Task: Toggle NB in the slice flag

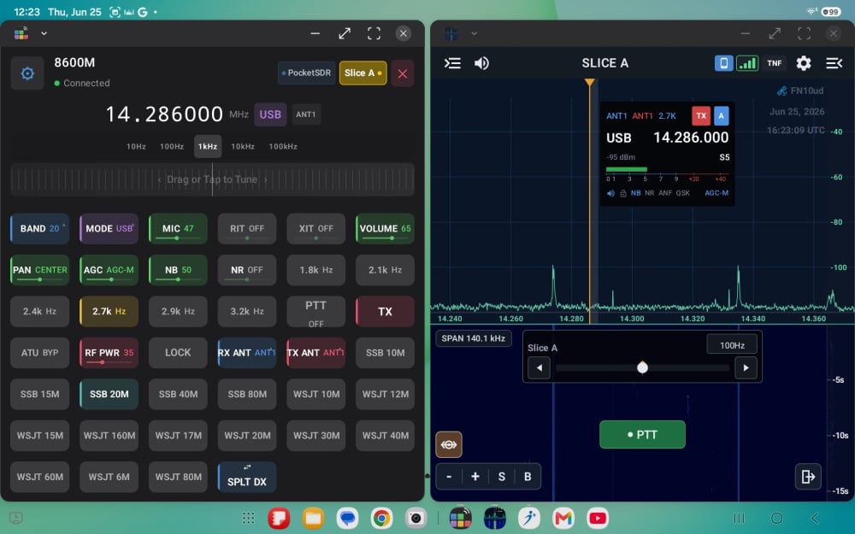Action: click(x=636, y=193)
